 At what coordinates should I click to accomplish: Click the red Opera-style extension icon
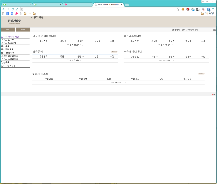188,9
